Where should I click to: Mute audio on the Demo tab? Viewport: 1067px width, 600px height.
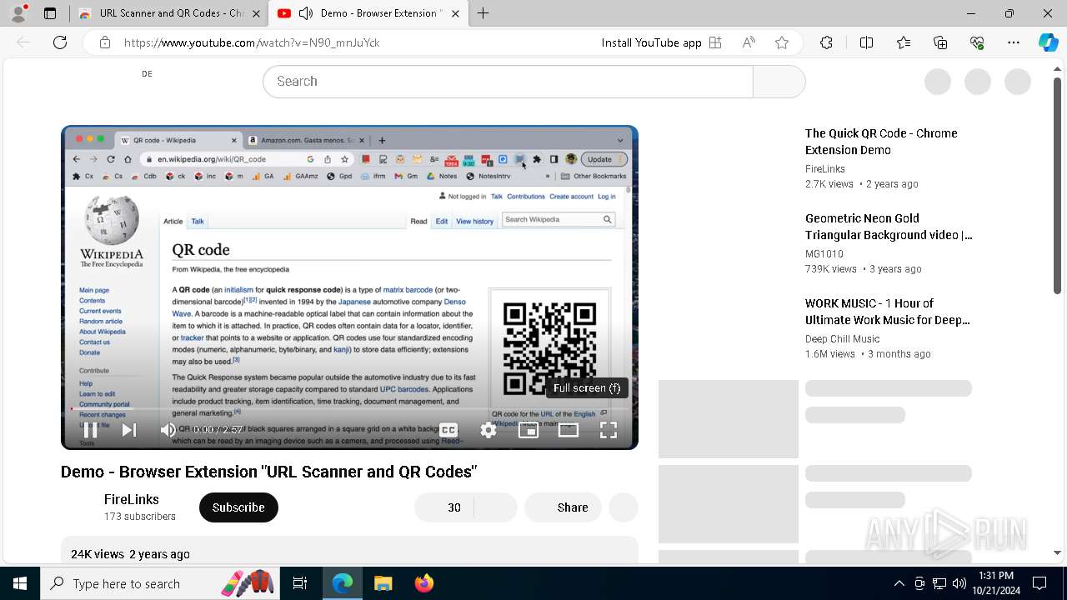coord(306,13)
